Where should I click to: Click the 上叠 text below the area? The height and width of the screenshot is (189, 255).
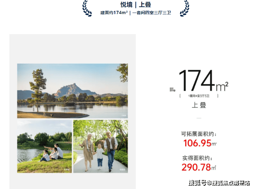pyautogui.click(x=199, y=105)
